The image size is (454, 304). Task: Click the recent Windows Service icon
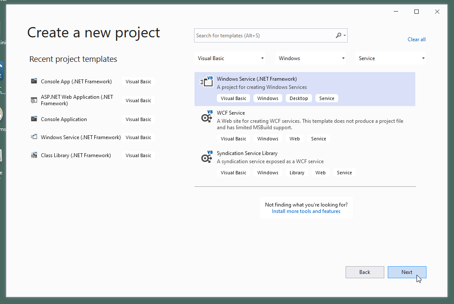click(x=34, y=137)
